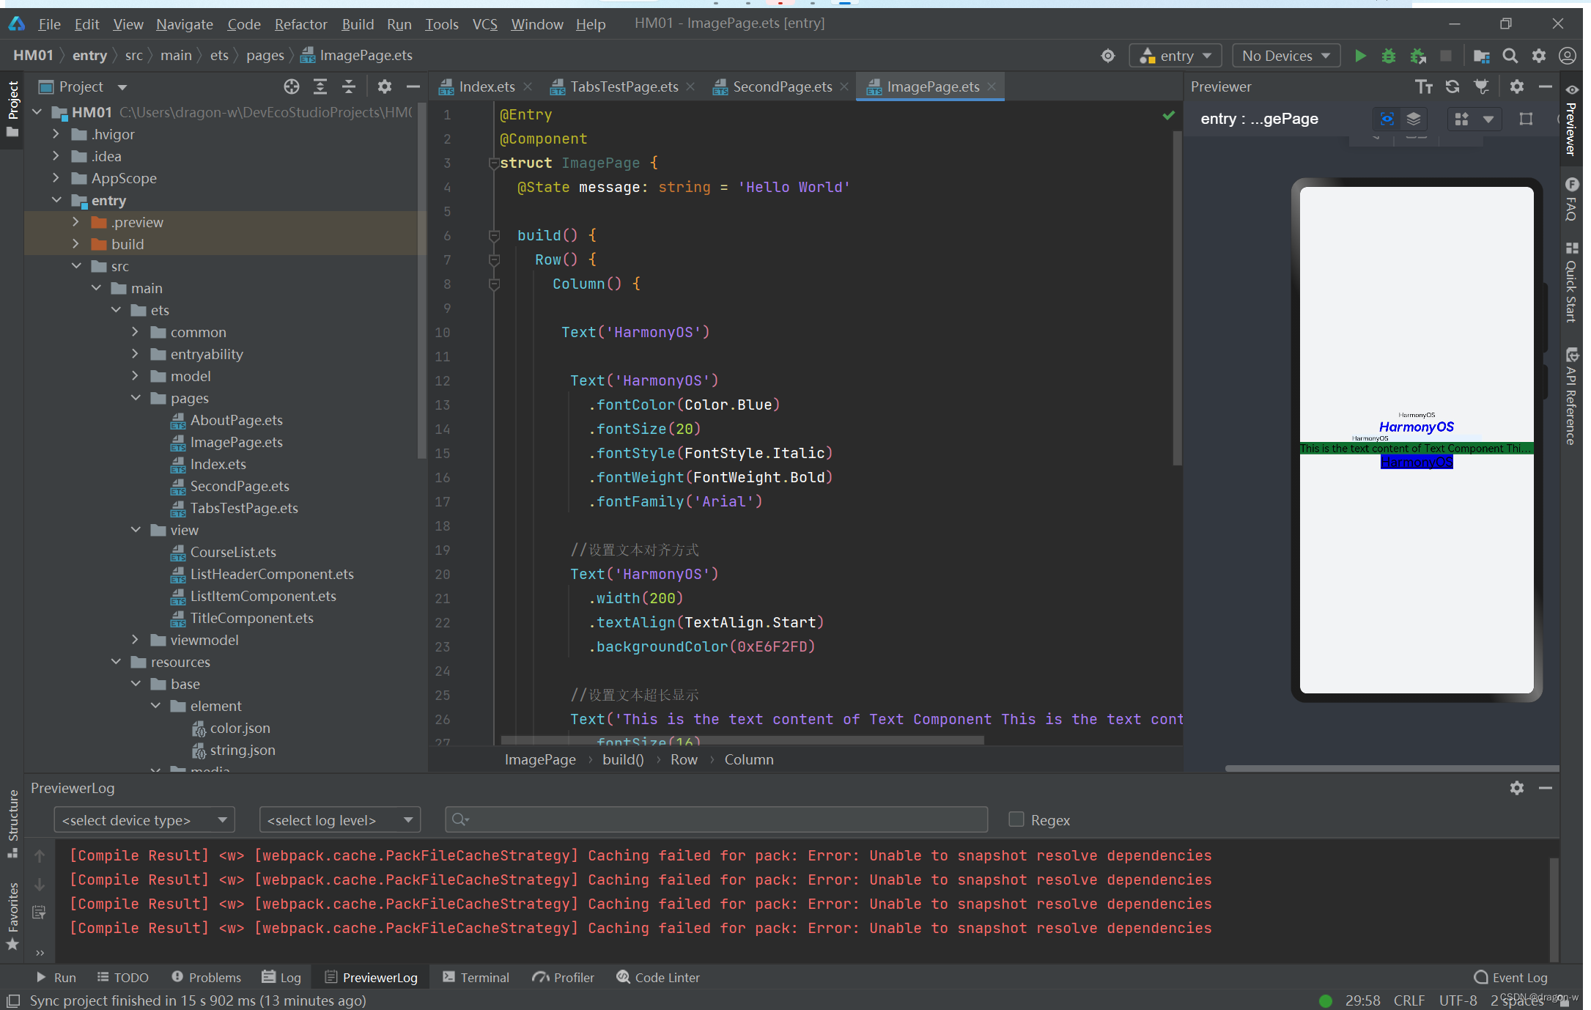Image resolution: width=1591 pixels, height=1010 pixels.
Task: Expand the viewmodel folder
Action: coord(135,640)
